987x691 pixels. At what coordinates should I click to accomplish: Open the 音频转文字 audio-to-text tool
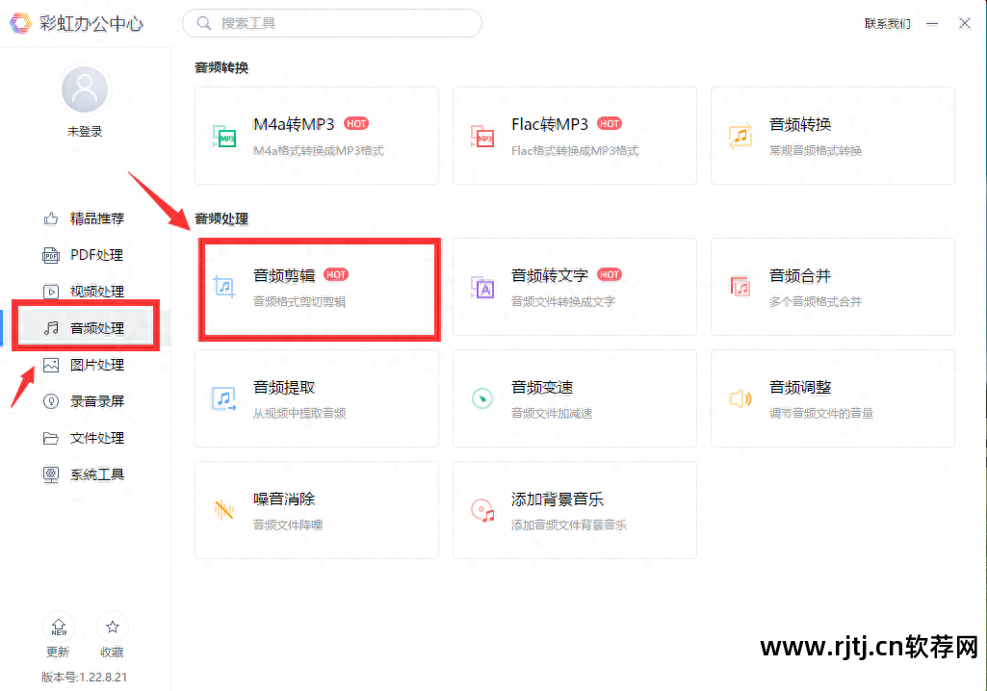574,287
